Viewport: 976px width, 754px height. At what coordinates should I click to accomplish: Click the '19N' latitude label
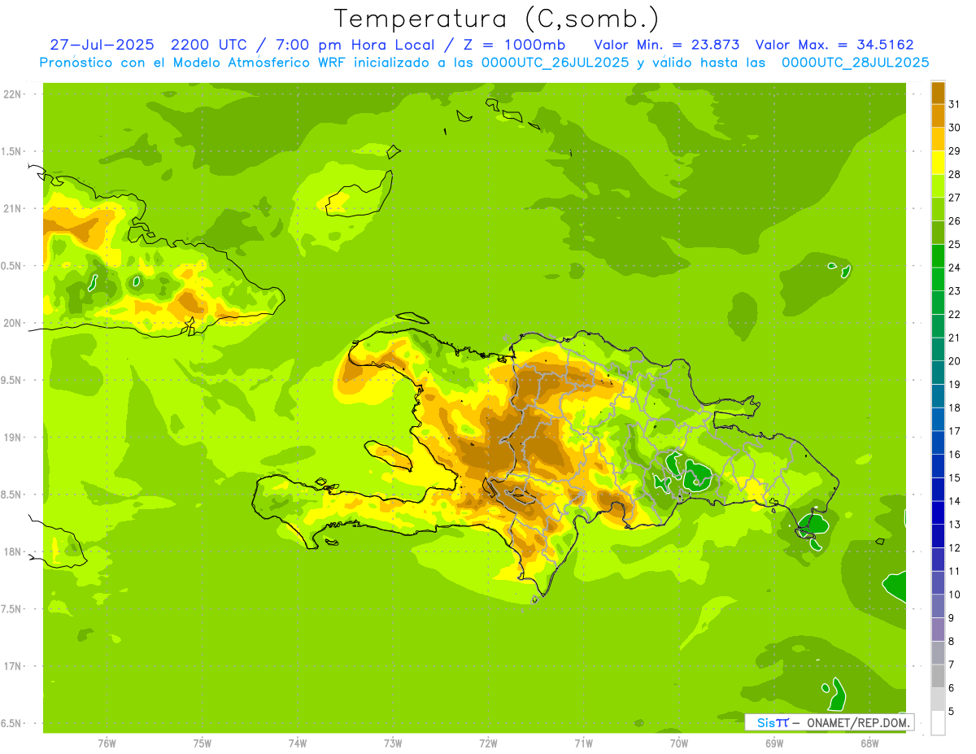click(x=14, y=438)
